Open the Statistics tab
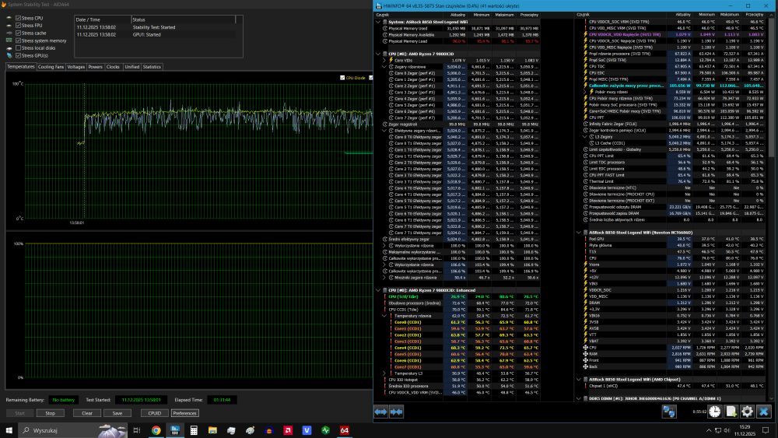Image resolution: width=778 pixels, height=438 pixels. 152,67
